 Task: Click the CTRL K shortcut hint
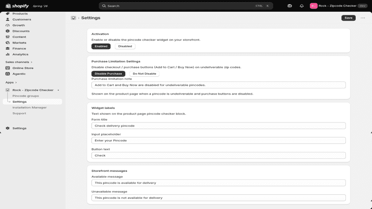tap(262, 6)
